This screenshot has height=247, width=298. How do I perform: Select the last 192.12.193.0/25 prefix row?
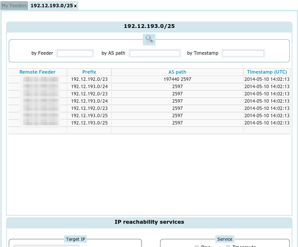click(x=89, y=123)
